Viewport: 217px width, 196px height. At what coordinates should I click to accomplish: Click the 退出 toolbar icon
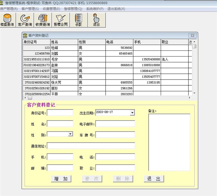point(97,20)
